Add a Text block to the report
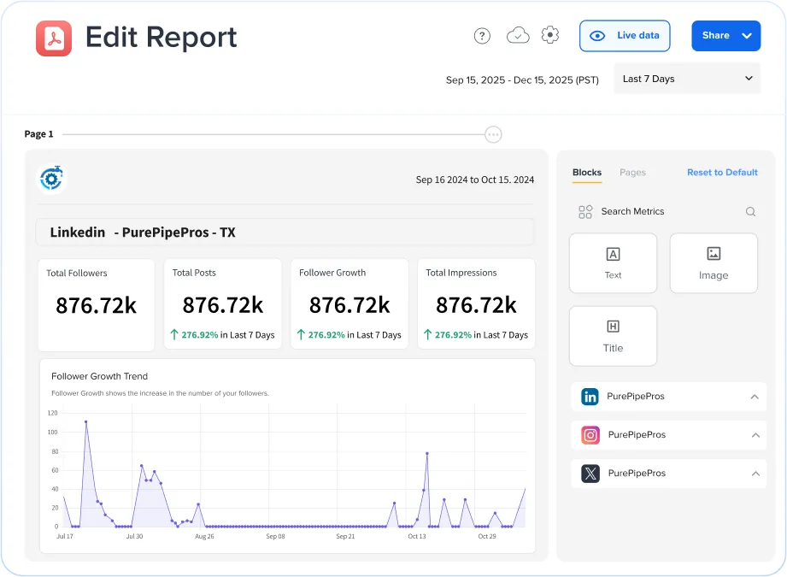This screenshot has width=787, height=577. point(613,262)
